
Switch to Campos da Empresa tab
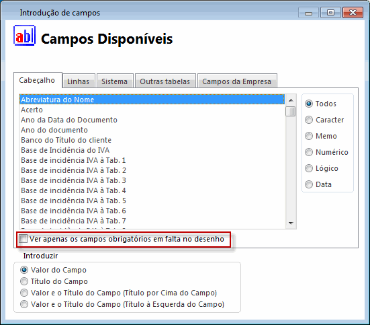click(236, 81)
